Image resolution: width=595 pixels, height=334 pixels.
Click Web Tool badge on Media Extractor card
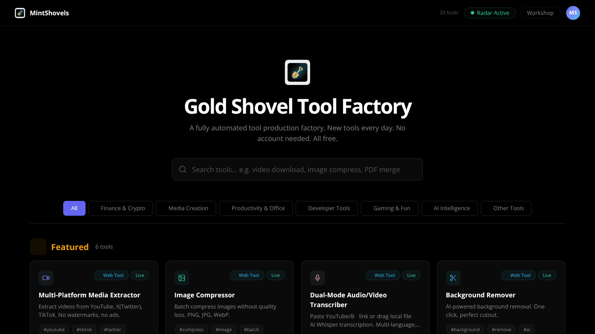pyautogui.click(x=111, y=276)
